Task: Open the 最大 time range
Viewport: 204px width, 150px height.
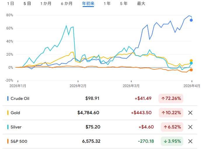Action: pyautogui.click(x=141, y=4)
